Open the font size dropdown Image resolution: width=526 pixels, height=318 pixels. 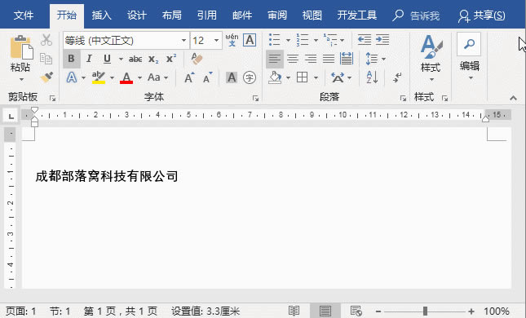pos(217,41)
